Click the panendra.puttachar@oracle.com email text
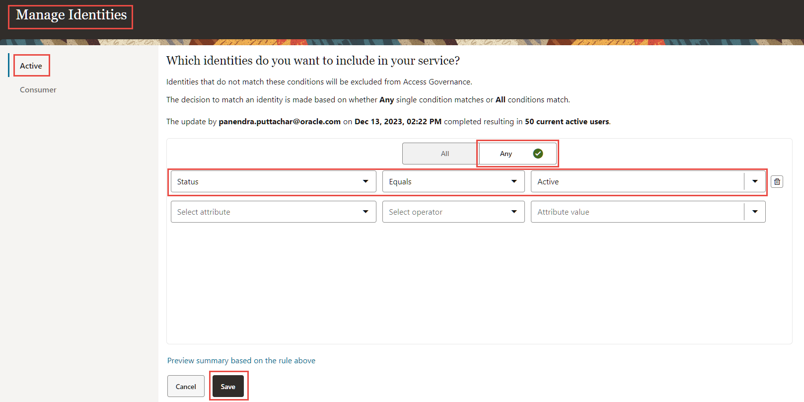The image size is (804, 402). tap(280, 122)
